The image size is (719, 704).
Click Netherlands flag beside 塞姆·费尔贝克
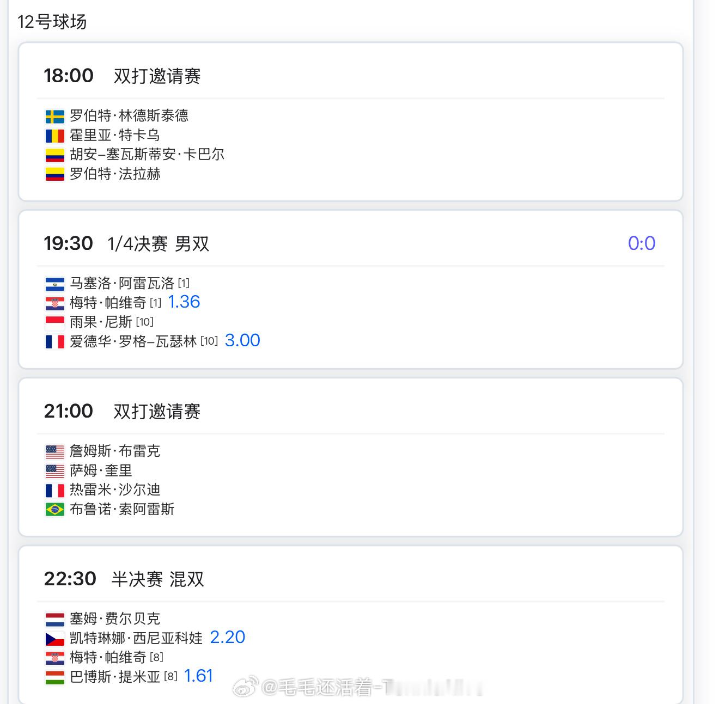54,619
